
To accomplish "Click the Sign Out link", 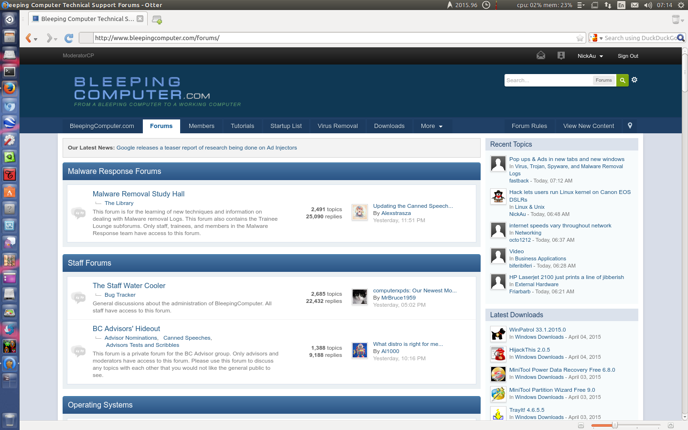I will pyautogui.click(x=628, y=56).
